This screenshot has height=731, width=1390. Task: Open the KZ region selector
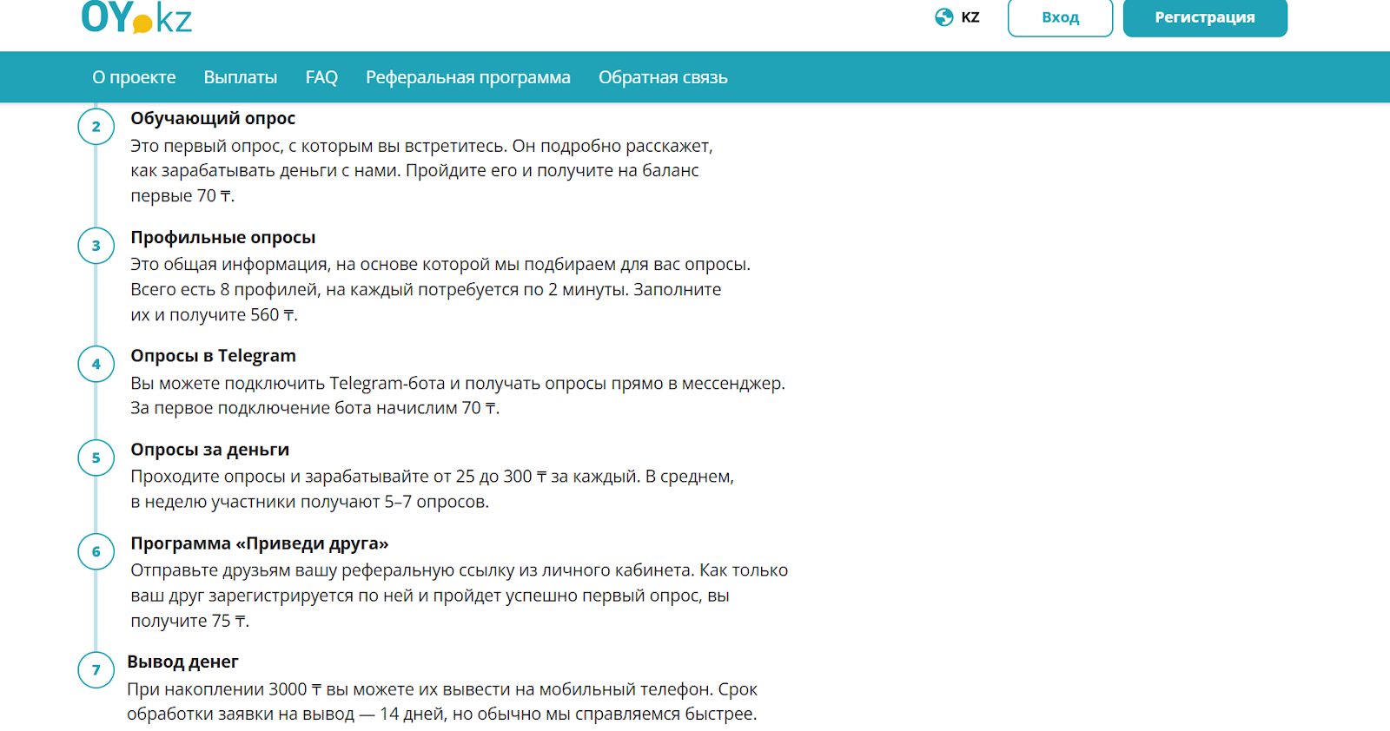pyautogui.click(x=970, y=17)
